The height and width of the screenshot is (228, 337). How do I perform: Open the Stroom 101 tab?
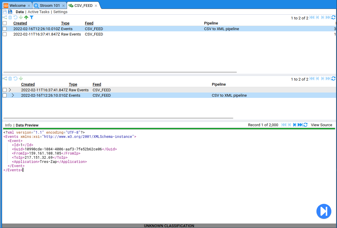click(x=49, y=6)
